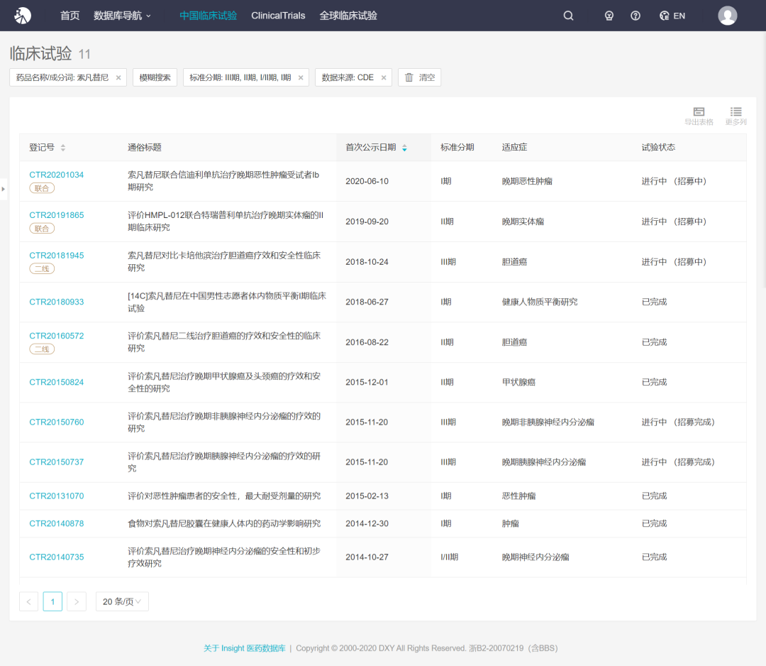Expand the left side panel arrow
This screenshot has width=766, height=666.
click(x=3, y=189)
